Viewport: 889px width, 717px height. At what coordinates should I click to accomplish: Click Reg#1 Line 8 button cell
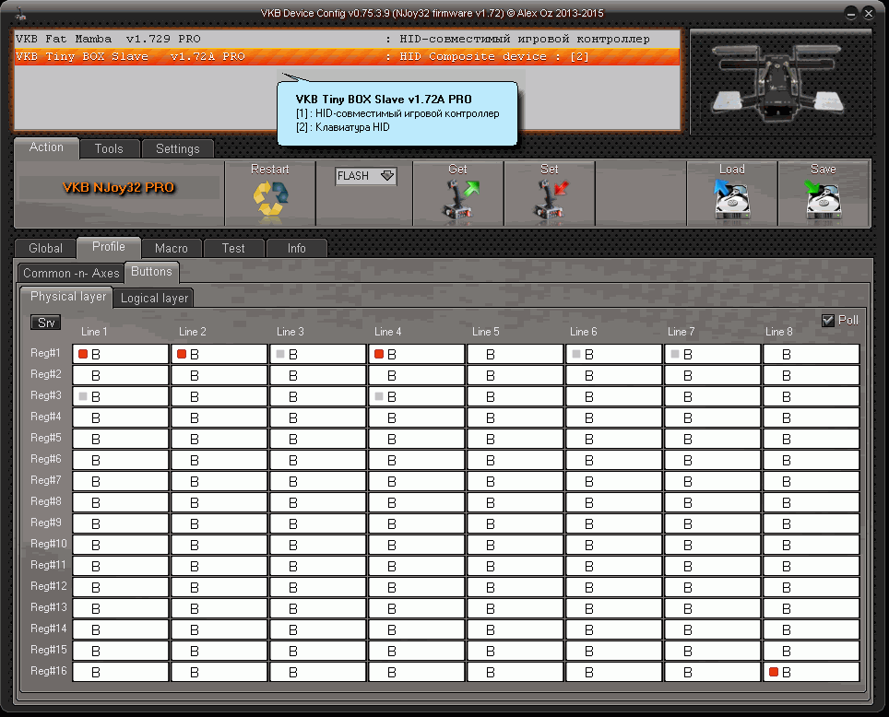point(812,354)
